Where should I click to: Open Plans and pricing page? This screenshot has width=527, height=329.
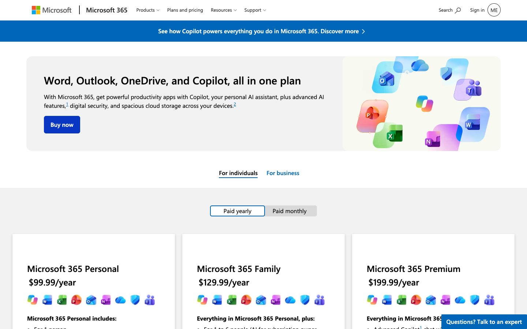(x=185, y=10)
